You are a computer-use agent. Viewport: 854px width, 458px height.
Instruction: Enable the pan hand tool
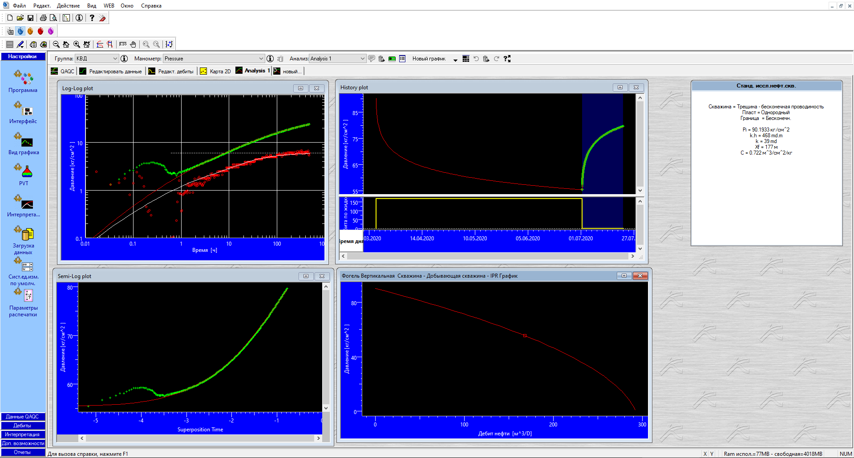tap(133, 44)
